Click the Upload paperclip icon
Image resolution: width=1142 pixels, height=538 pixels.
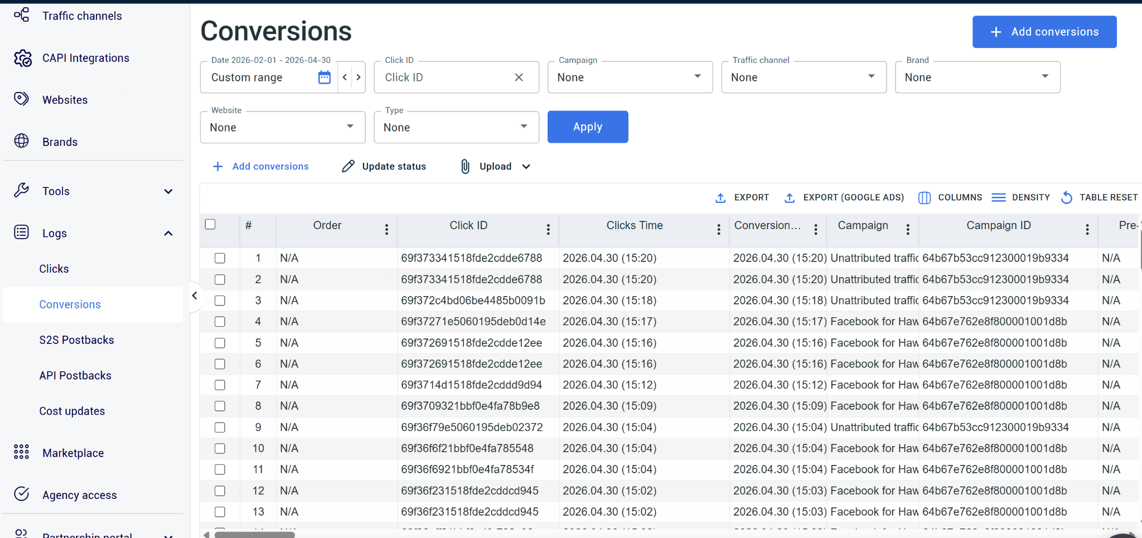click(x=466, y=166)
